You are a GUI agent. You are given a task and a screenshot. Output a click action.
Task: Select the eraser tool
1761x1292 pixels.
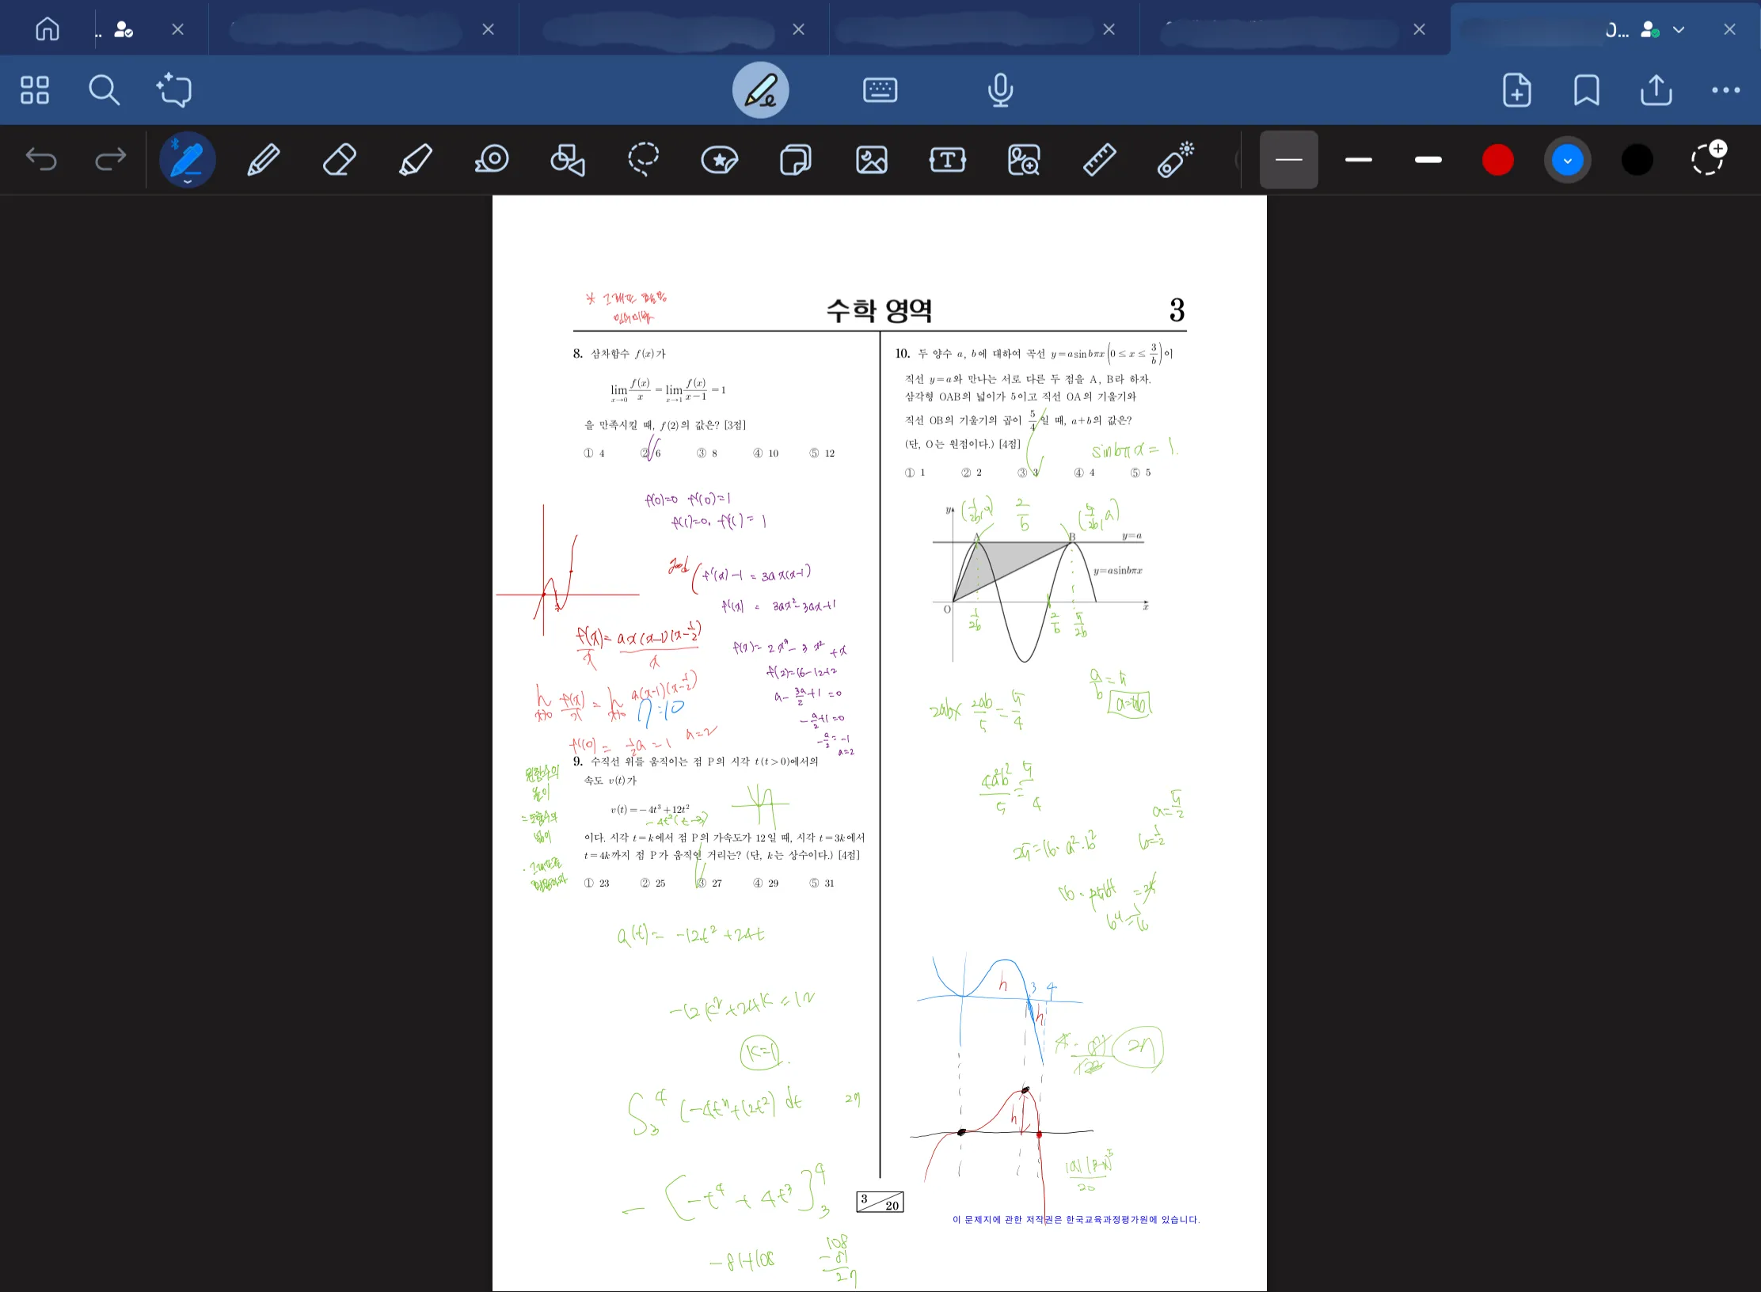coord(339,160)
